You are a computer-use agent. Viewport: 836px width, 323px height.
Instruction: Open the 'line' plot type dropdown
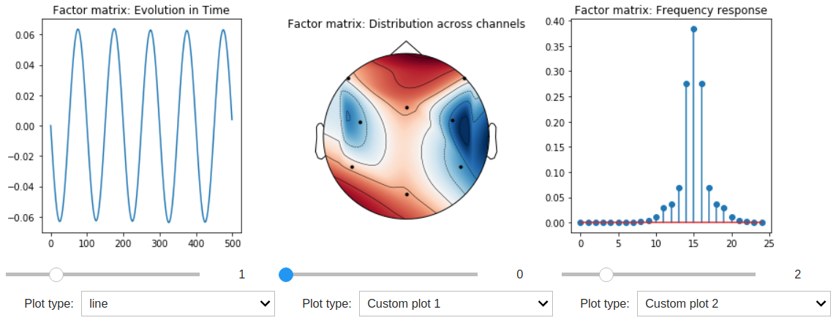click(x=178, y=303)
